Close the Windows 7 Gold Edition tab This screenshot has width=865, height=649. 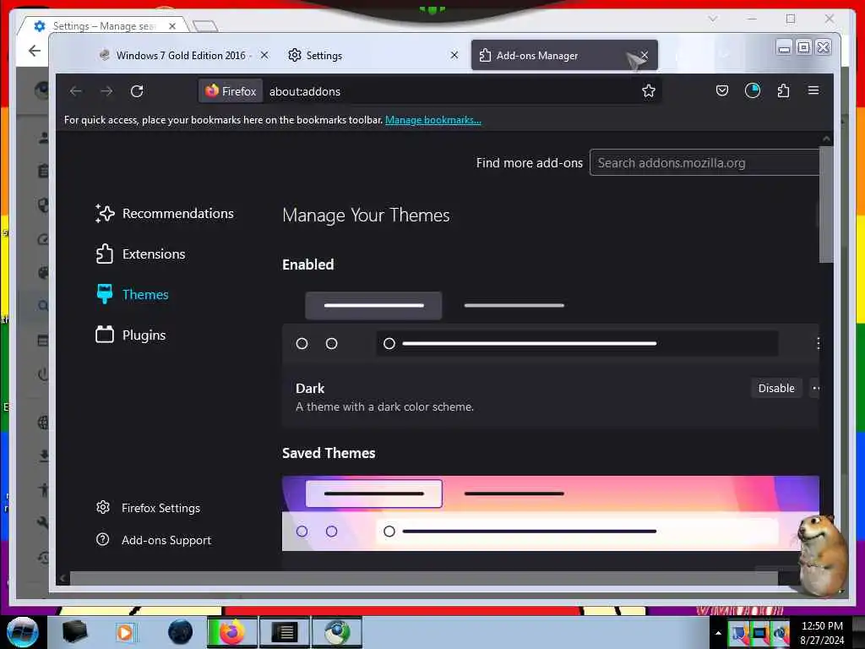click(264, 55)
